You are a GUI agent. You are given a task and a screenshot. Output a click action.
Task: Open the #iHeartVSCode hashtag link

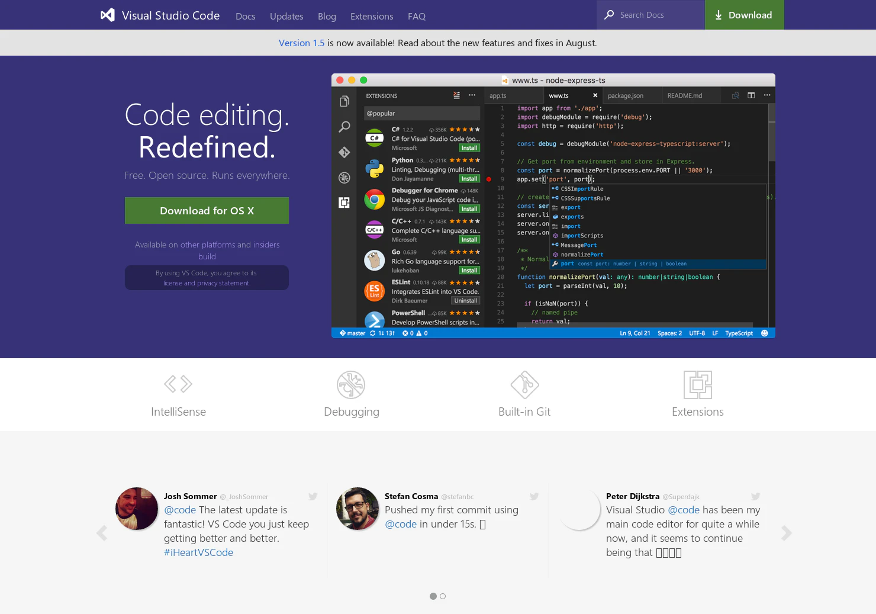tap(198, 552)
